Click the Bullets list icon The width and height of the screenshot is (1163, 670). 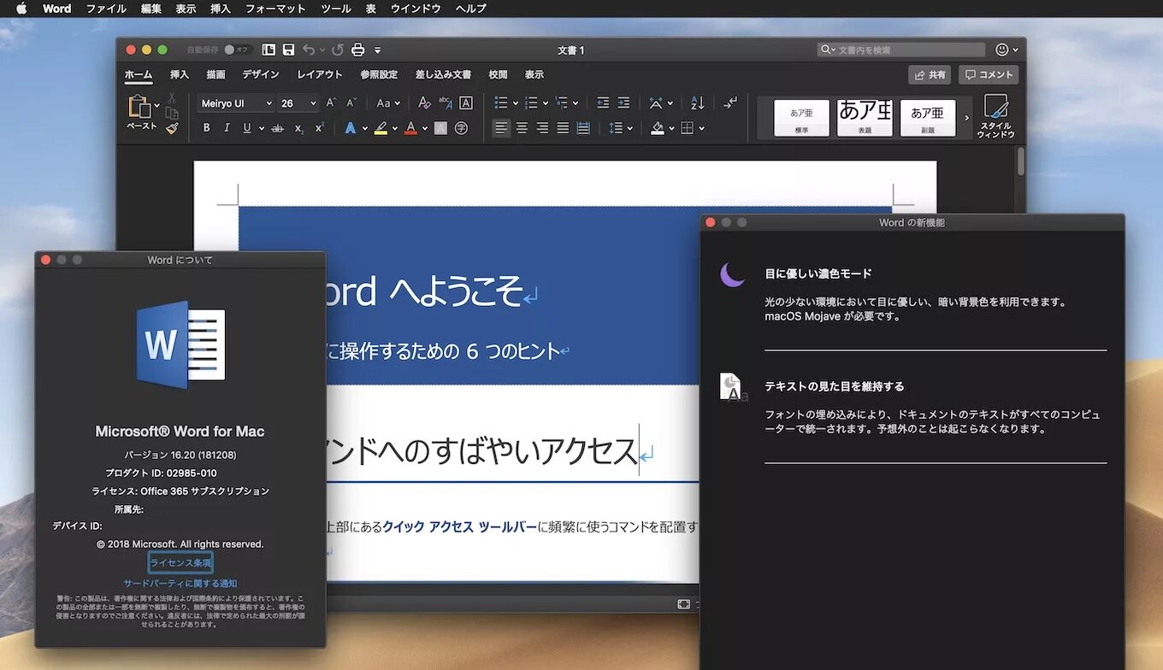pos(502,103)
